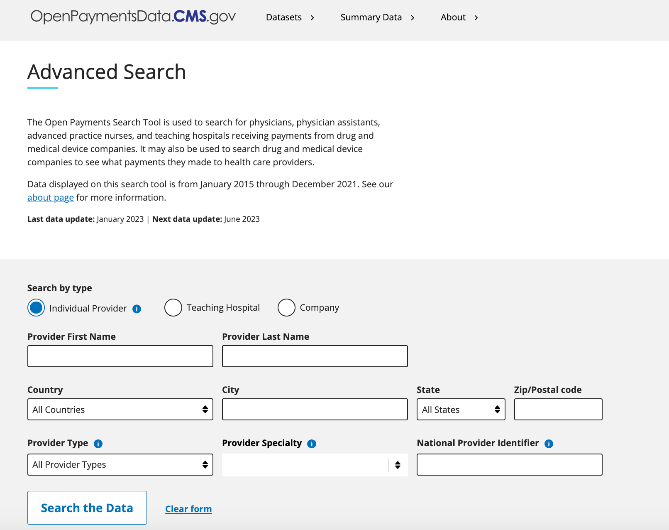Open the All Provider Types dropdown

coord(120,464)
